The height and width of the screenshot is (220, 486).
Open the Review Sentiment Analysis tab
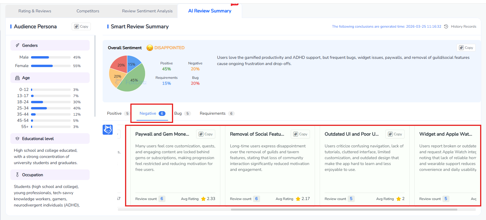pyautogui.click(x=147, y=11)
